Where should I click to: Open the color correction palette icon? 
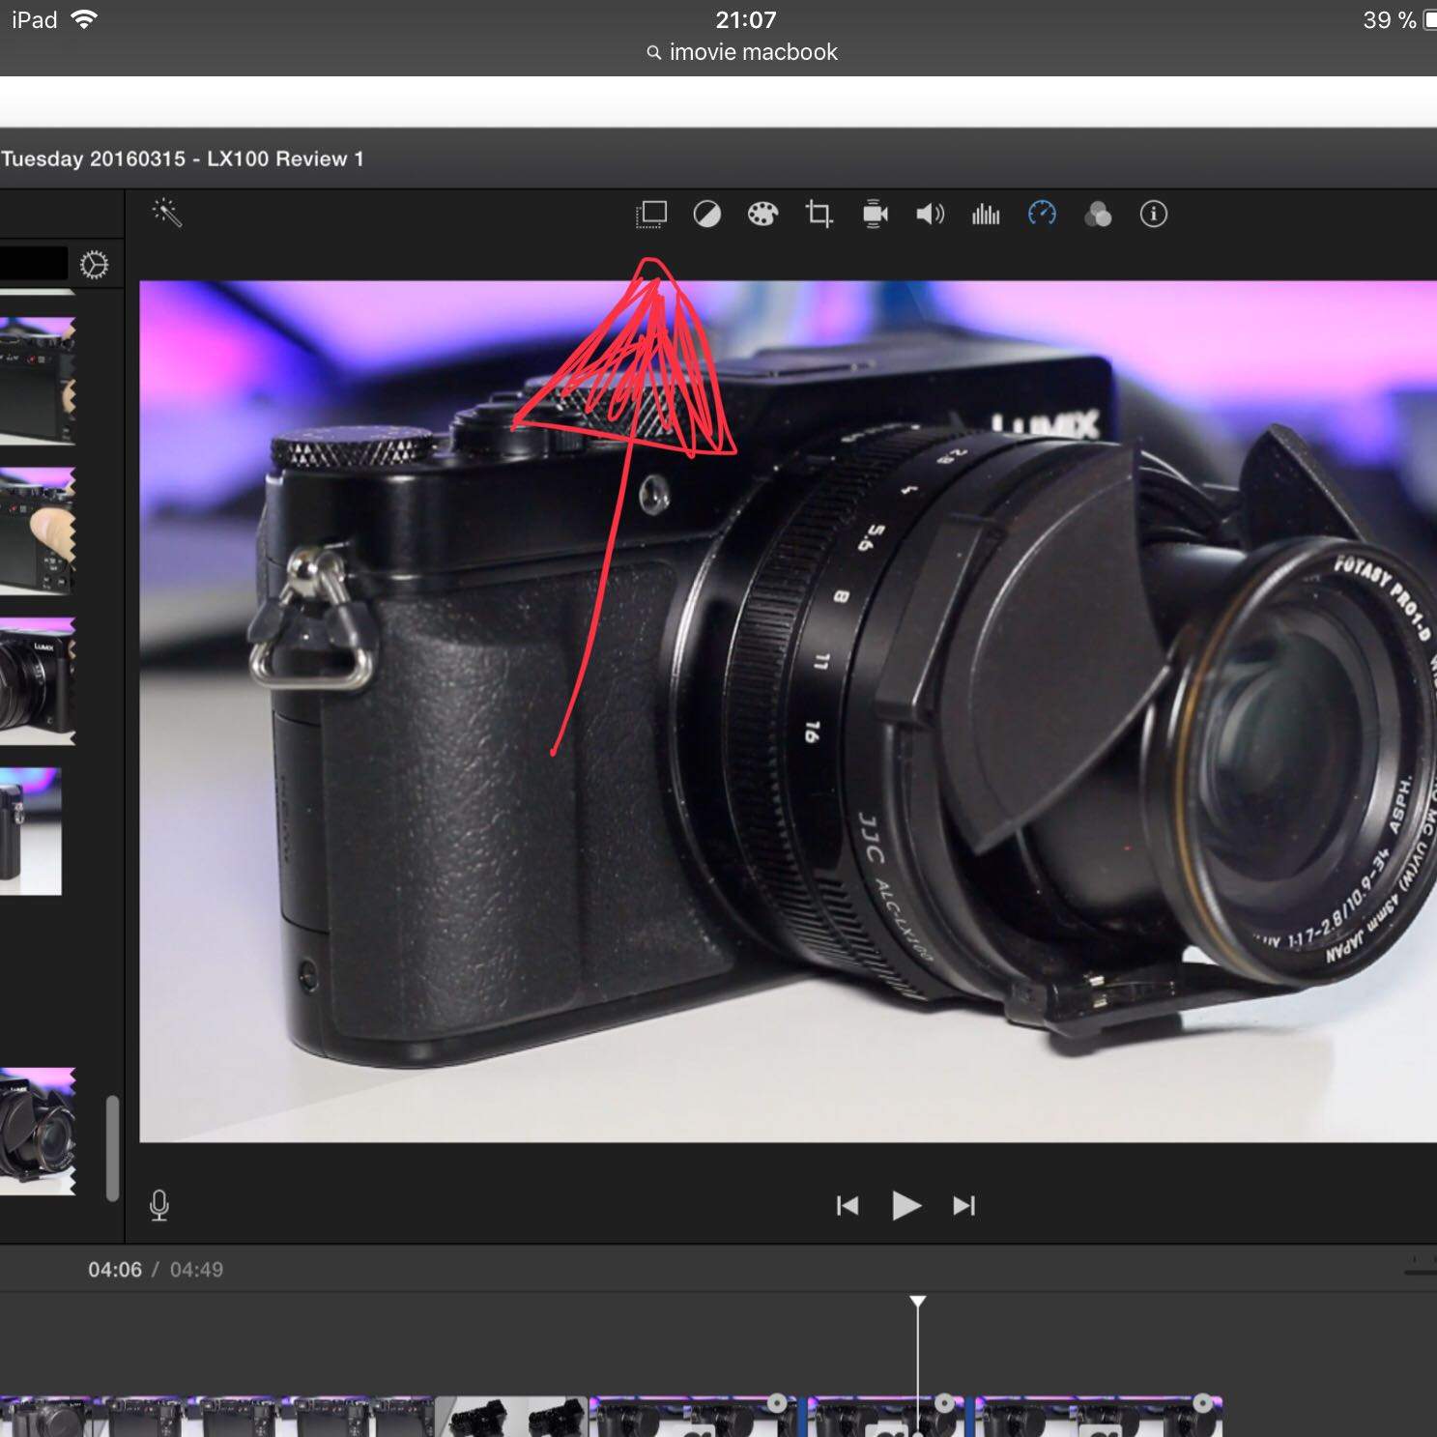click(762, 214)
